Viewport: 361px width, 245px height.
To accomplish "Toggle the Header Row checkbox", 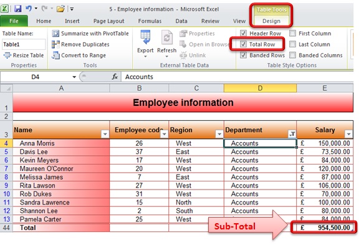I will (243, 33).
